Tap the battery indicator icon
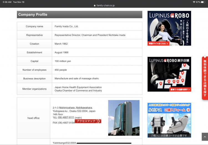208x145 pixels. pyautogui.click(x=203, y=2)
